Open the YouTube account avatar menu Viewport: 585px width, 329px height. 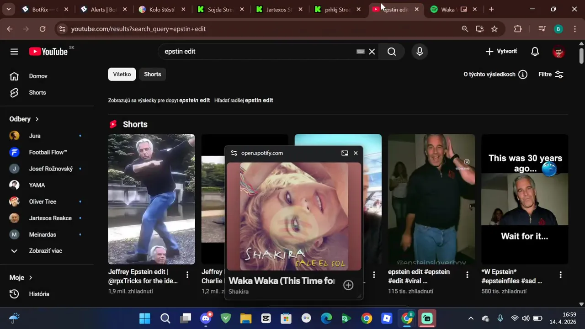point(558,52)
